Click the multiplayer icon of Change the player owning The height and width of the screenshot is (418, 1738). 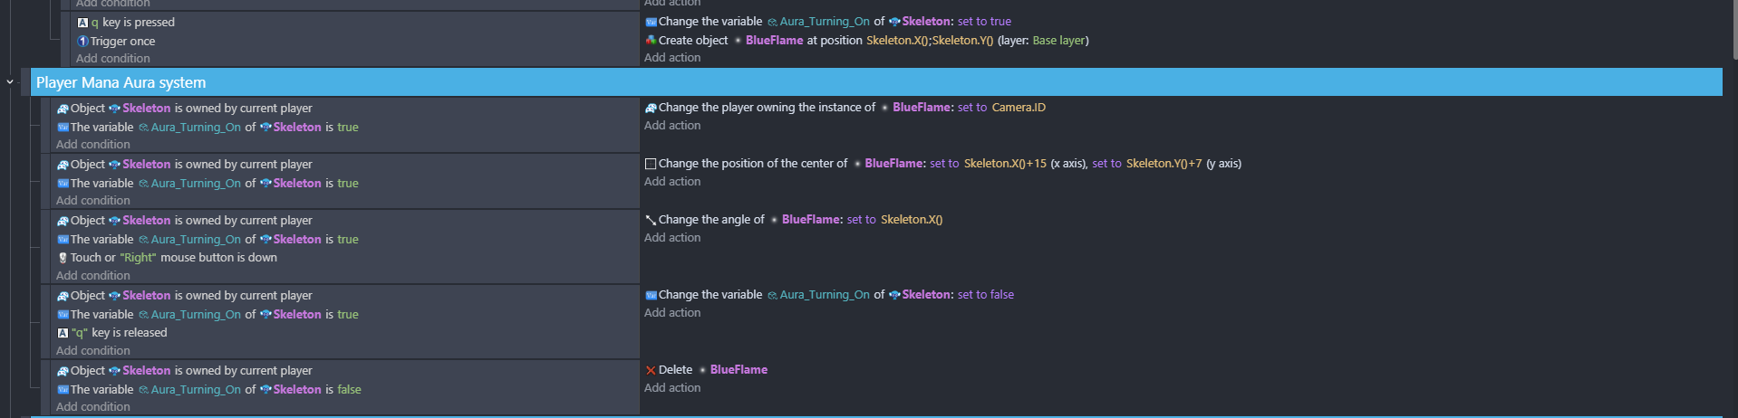tap(650, 108)
